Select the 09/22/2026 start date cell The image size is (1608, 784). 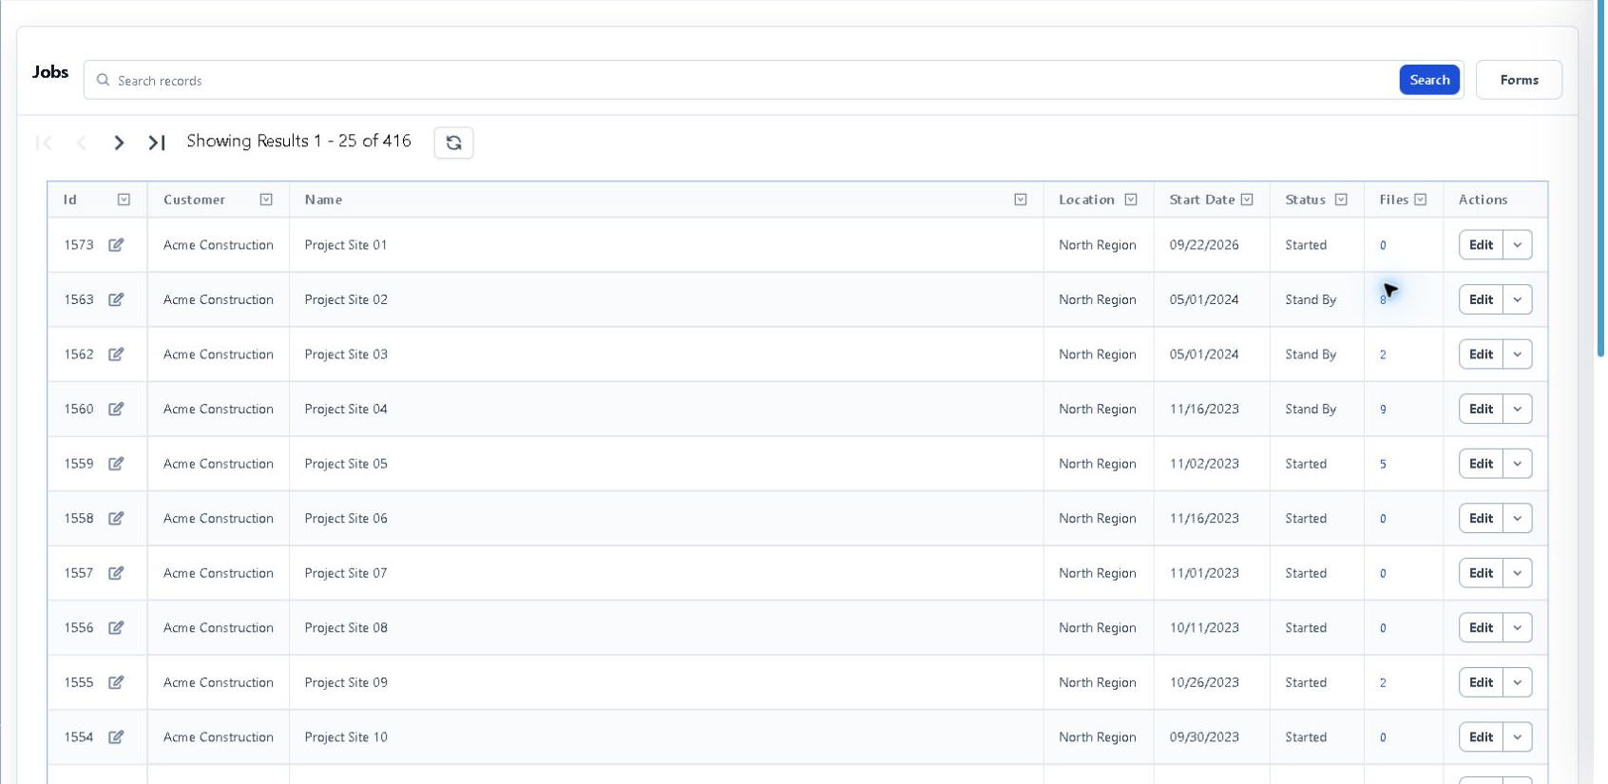point(1212,245)
